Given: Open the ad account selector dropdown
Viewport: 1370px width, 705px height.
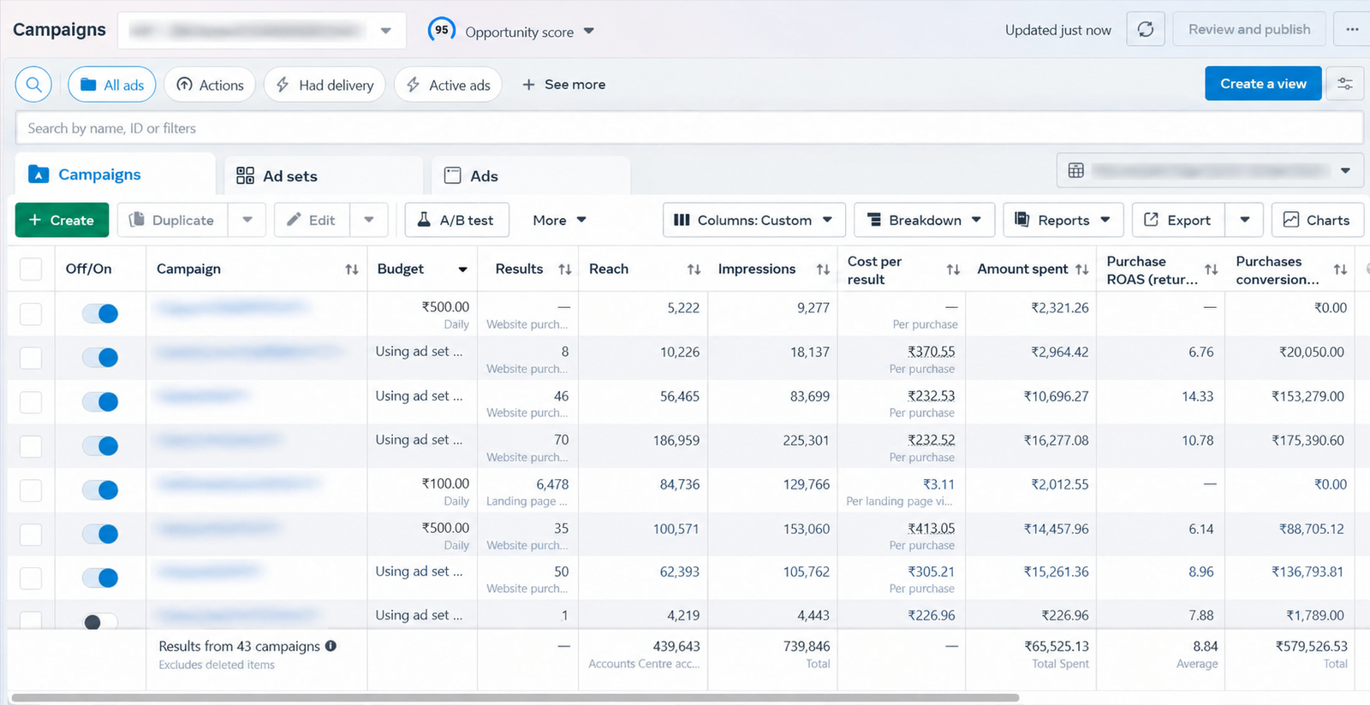Looking at the screenshot, I should [x=262, y=31].
